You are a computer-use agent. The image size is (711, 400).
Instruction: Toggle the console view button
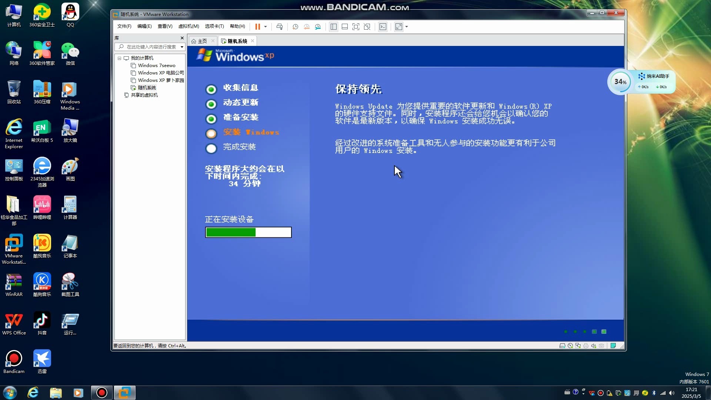pyautogui.click(x=383, y=27)
